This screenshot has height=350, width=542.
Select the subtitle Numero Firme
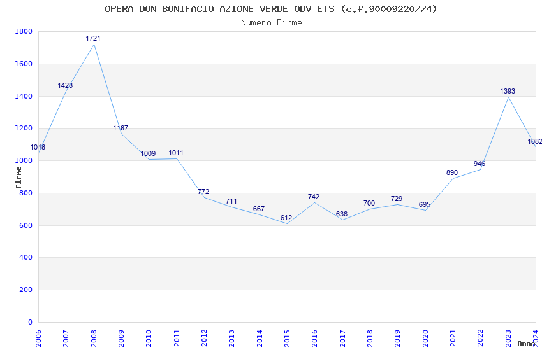272,23
